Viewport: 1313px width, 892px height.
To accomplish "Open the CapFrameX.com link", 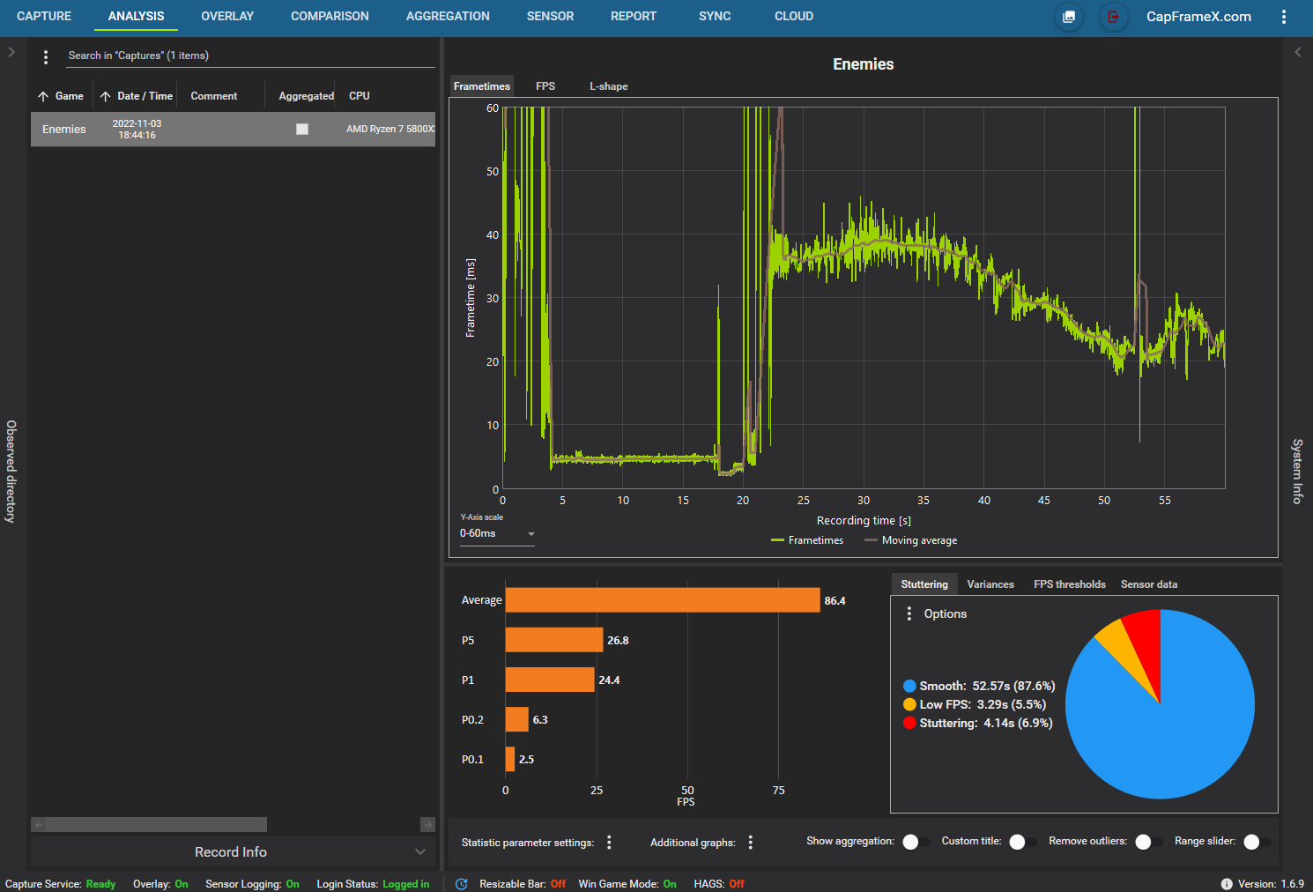I will [1198, 17].
